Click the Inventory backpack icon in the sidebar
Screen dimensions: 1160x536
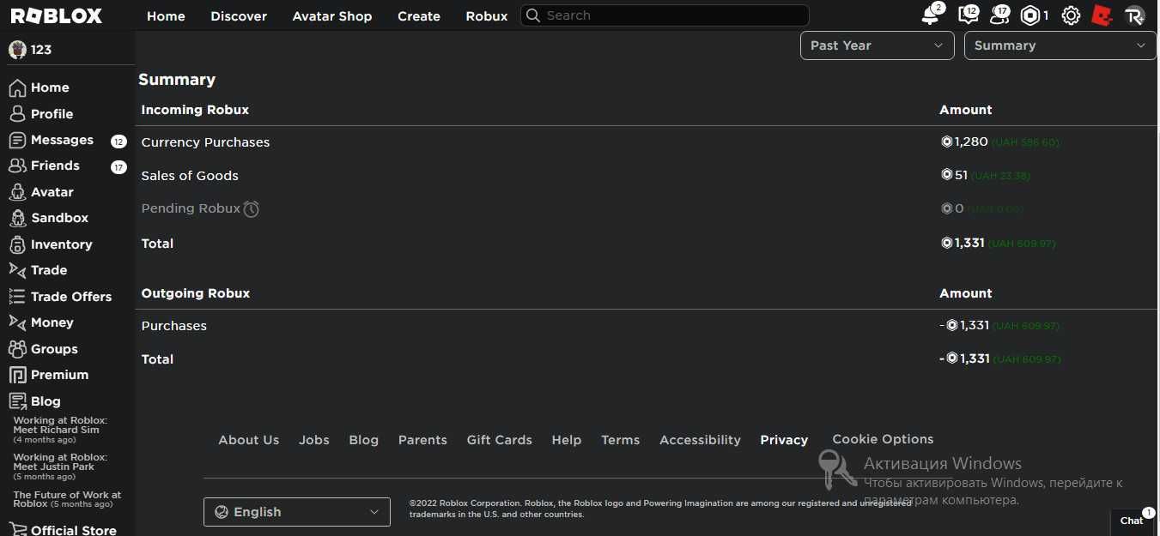(17, 244)
